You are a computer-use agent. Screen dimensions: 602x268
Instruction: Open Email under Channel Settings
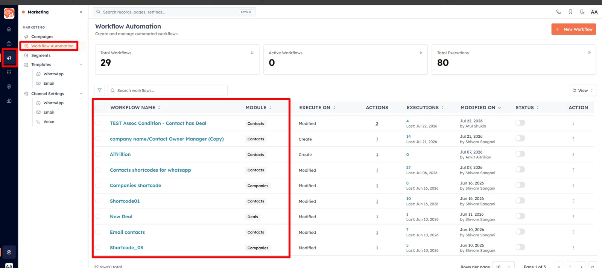tap(49, 112)
